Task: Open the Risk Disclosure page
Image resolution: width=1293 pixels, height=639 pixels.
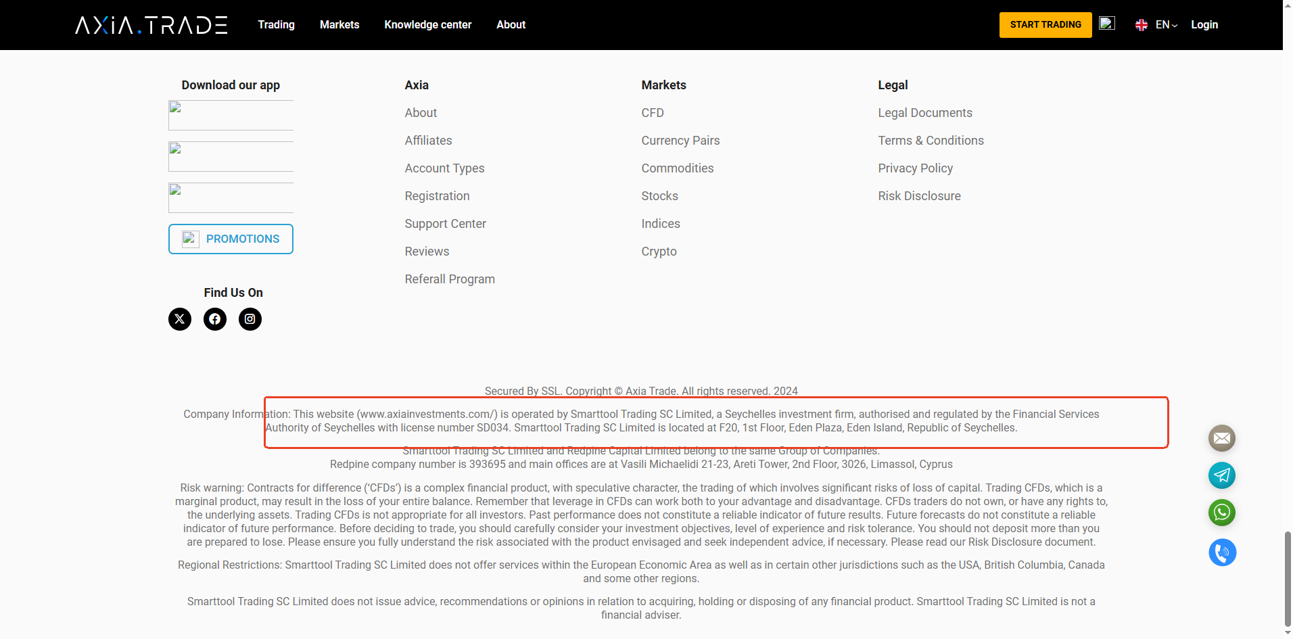Action: 919,195
